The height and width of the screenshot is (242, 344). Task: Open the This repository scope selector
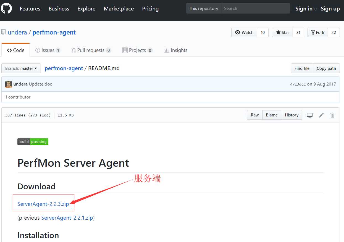tap(204, 9)
